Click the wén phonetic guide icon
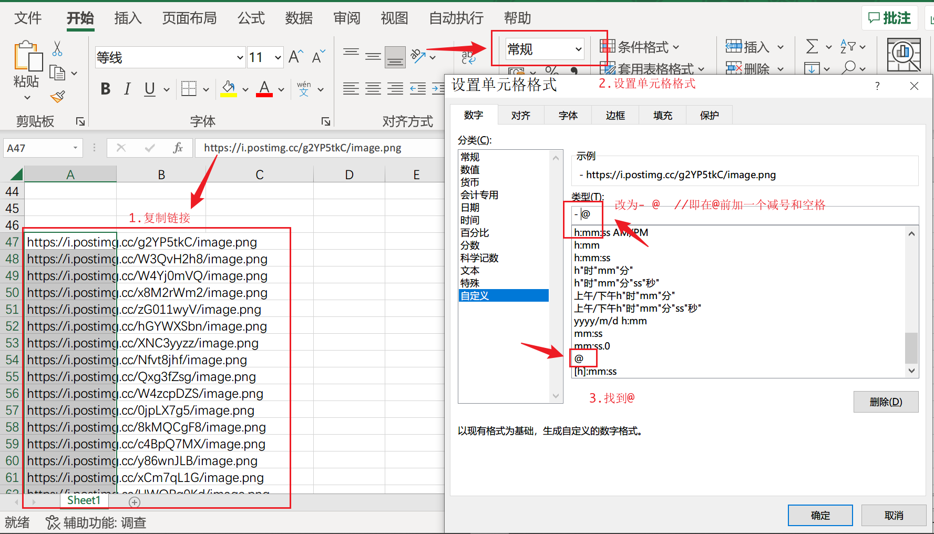934x534 pixels. tap(304, 89)
